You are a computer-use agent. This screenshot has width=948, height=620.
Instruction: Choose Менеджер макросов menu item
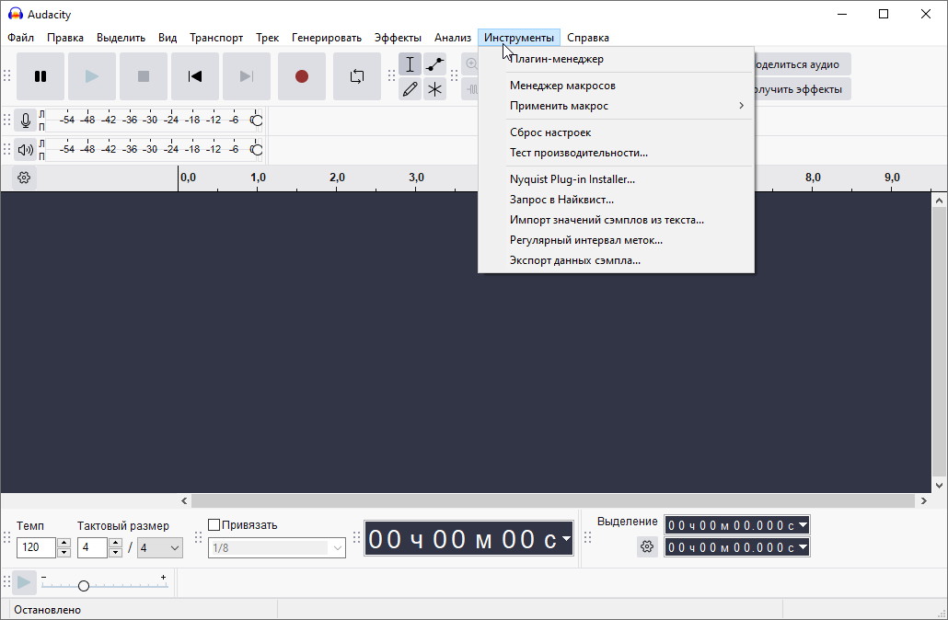point(616,86)
